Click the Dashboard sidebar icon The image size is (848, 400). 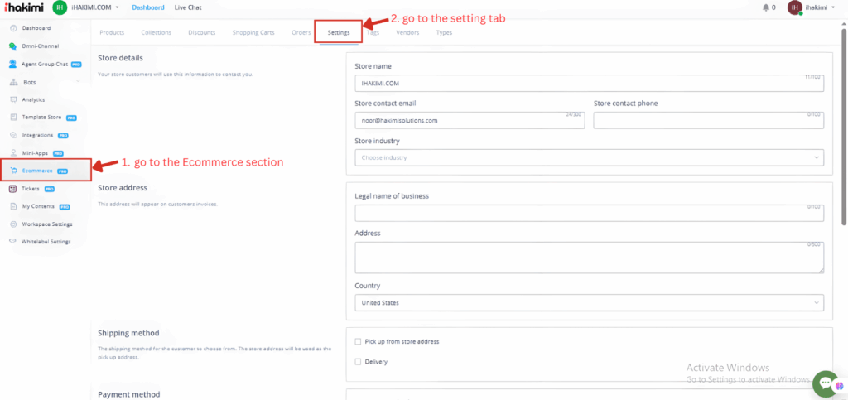point(13,28)
